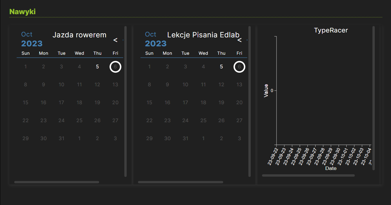Click the TypeRacer chart title

pyautogui.click(x=331, y=30)
